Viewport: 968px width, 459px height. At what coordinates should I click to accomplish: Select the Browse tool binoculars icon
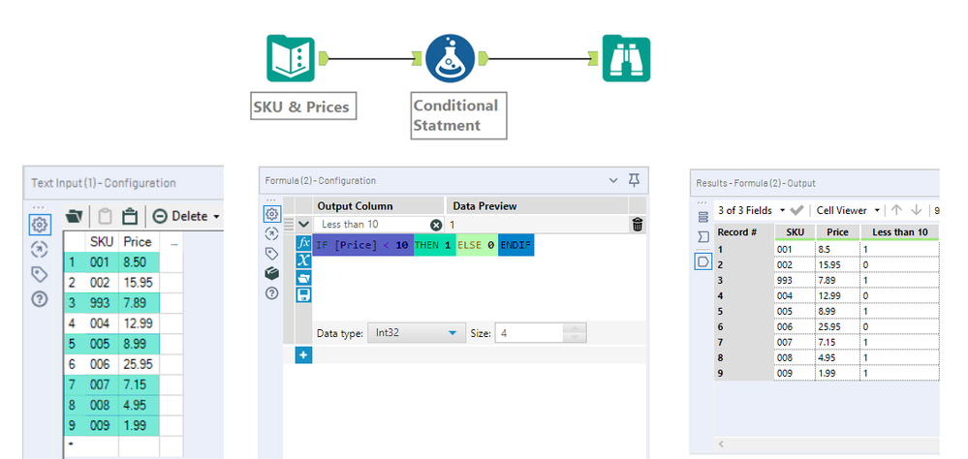(626, 59)
